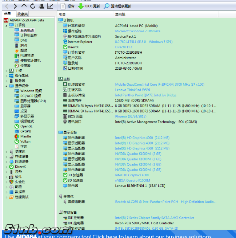
Task: Click the 当前值 column header
Action: tap(120, 14)
